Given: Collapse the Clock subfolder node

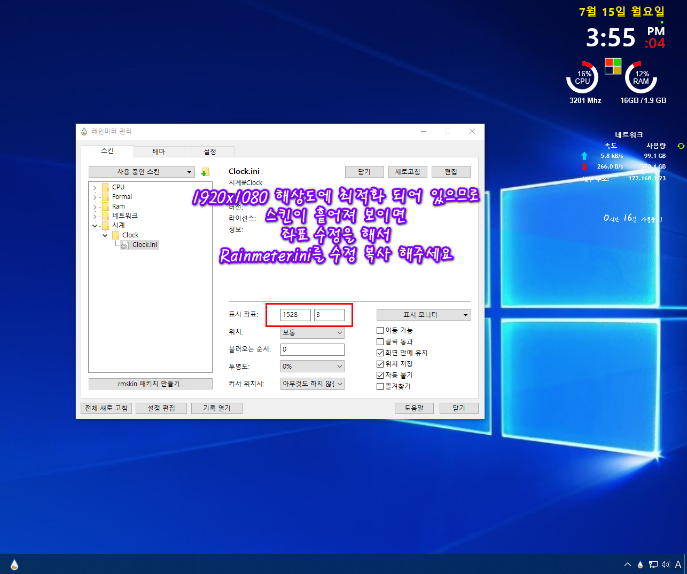Looking at the screenshot, I should pos(105,235).
